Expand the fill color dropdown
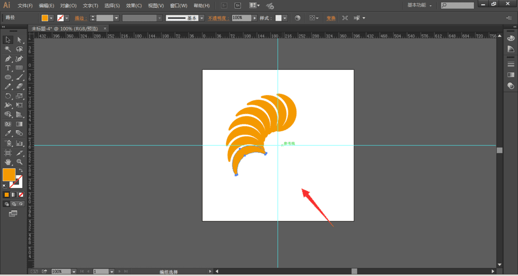The width and height of the screenshot is (518, 276). coord(52,18)
